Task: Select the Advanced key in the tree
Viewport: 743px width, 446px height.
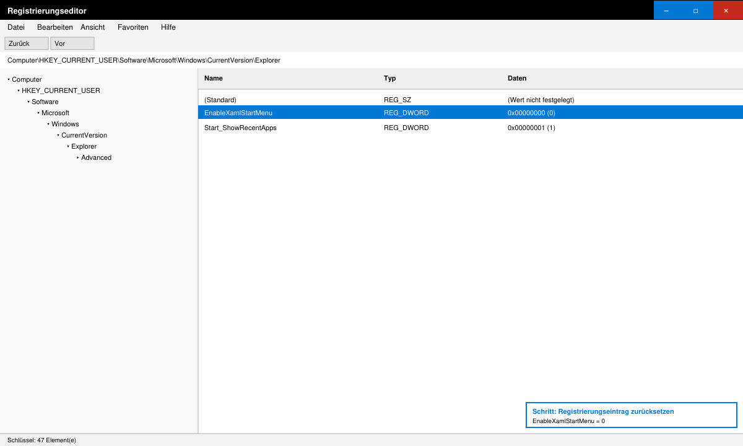Action: (x=96, y=157)
